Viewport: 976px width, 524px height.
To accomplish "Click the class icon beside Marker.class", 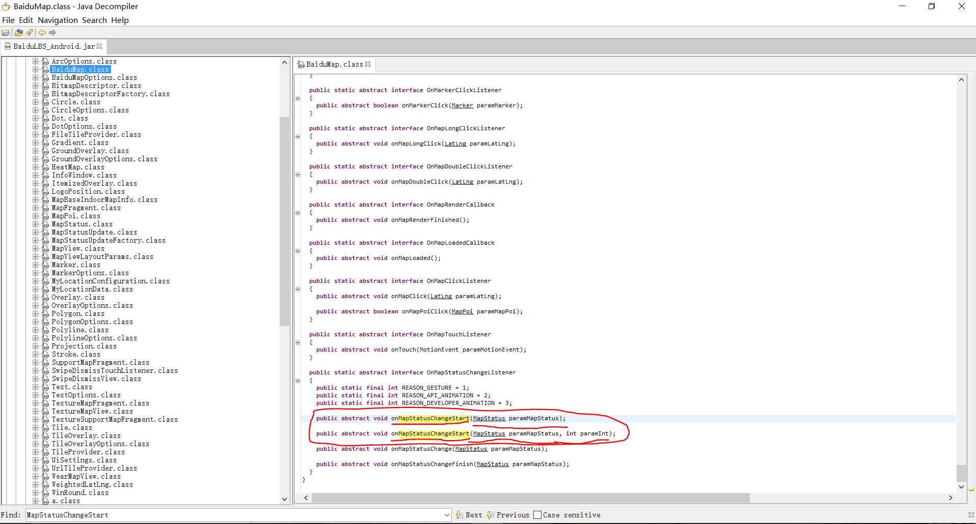I will click(x=45, y=265).
